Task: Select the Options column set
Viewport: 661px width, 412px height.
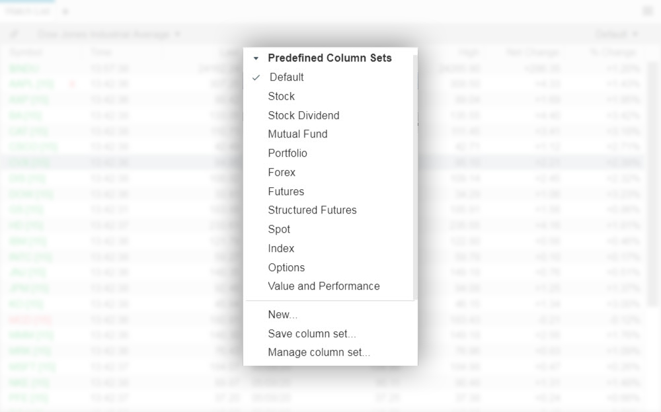Action: click(286, 267)
